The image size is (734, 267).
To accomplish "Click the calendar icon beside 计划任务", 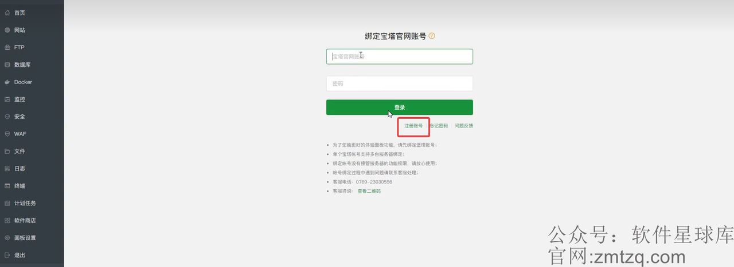I will coord(7,203).
